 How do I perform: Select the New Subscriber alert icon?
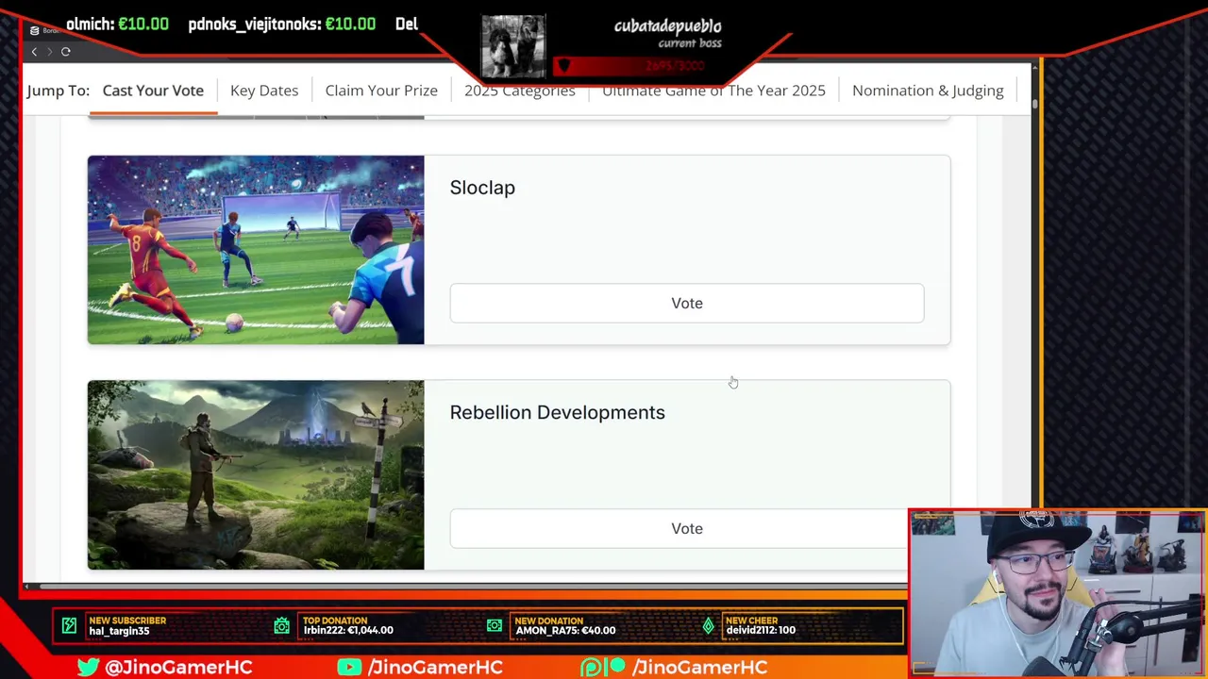tap(69, 625)
